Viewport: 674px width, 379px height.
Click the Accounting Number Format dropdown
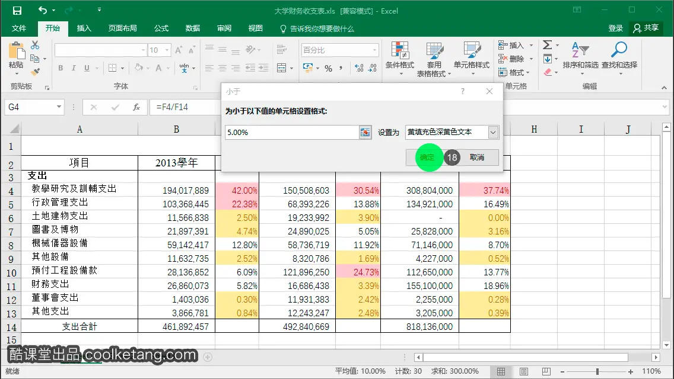coord(317,68)
